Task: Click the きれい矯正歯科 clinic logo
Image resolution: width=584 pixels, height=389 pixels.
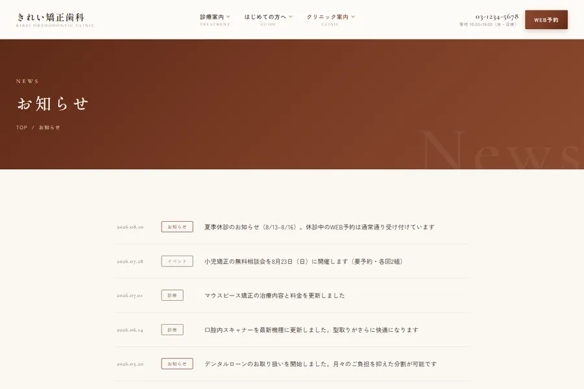Action: (x=55, y=20)
